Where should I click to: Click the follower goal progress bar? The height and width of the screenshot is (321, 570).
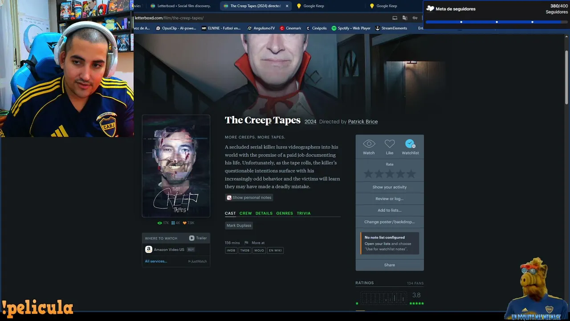[x=497, y=22]
